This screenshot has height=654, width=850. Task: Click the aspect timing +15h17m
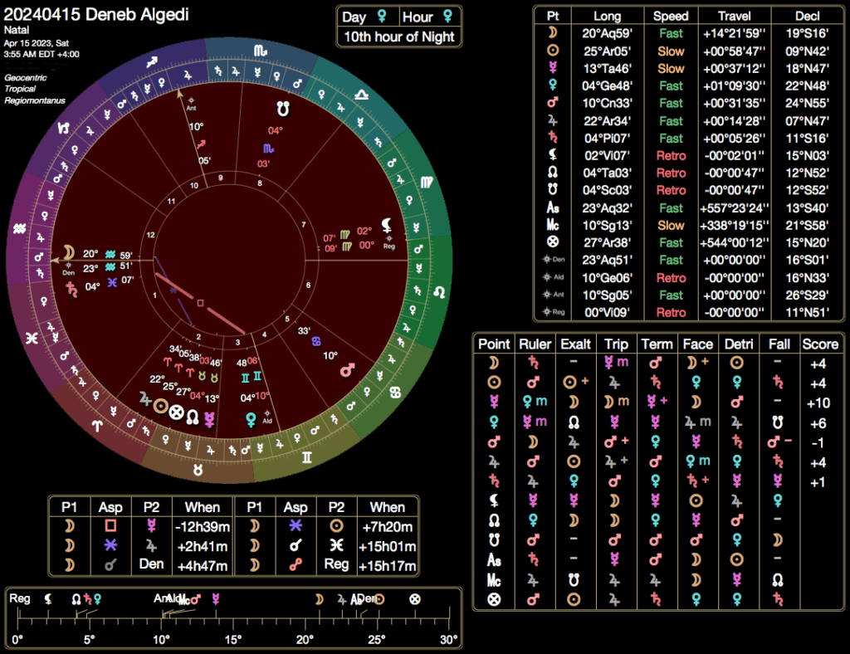pyautogui.click(x=387, y=566)
